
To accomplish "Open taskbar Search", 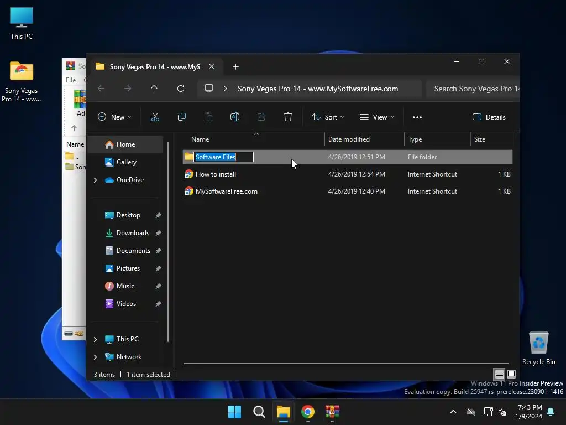I will 259,412.
